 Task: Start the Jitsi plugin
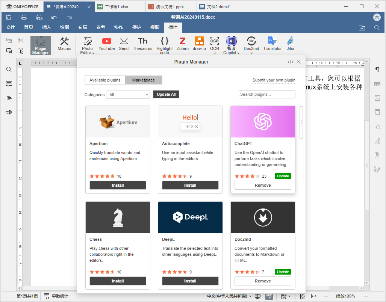[290, 44]
